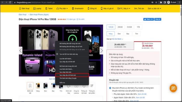The image size is (182, 102).
Task: Select the 1TB storage option
Action: (x=138, y=27)
